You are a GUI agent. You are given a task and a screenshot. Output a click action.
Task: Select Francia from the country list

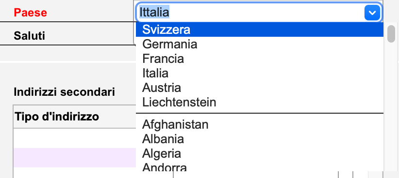click(260, 59)
